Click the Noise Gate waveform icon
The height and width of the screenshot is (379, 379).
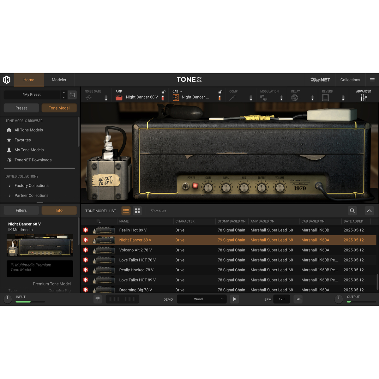point(88,98)
